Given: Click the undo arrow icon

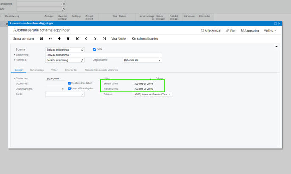Looking at the screenshot, I should pyautogui.click(x=50, y=39).
